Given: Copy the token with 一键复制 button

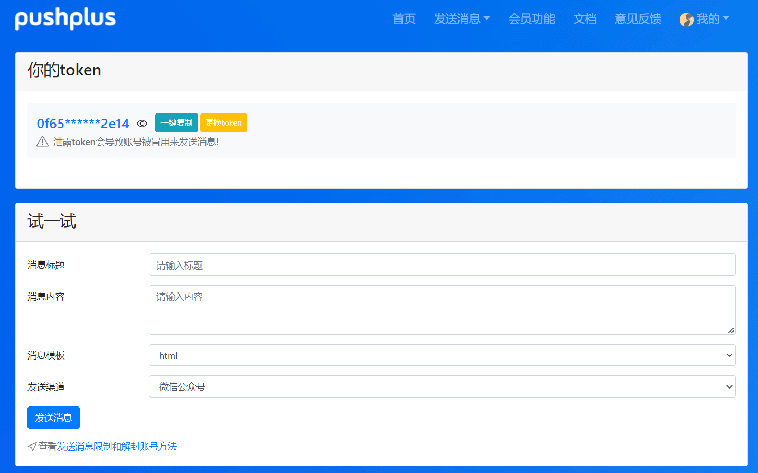Looking at the screenshot, I should tap(176, 122).
